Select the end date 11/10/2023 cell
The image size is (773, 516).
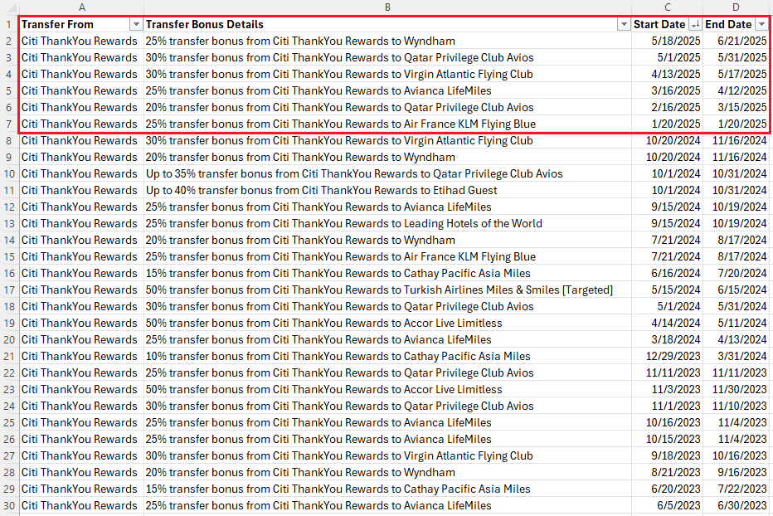pyautogui.click(x=736, y=406)
